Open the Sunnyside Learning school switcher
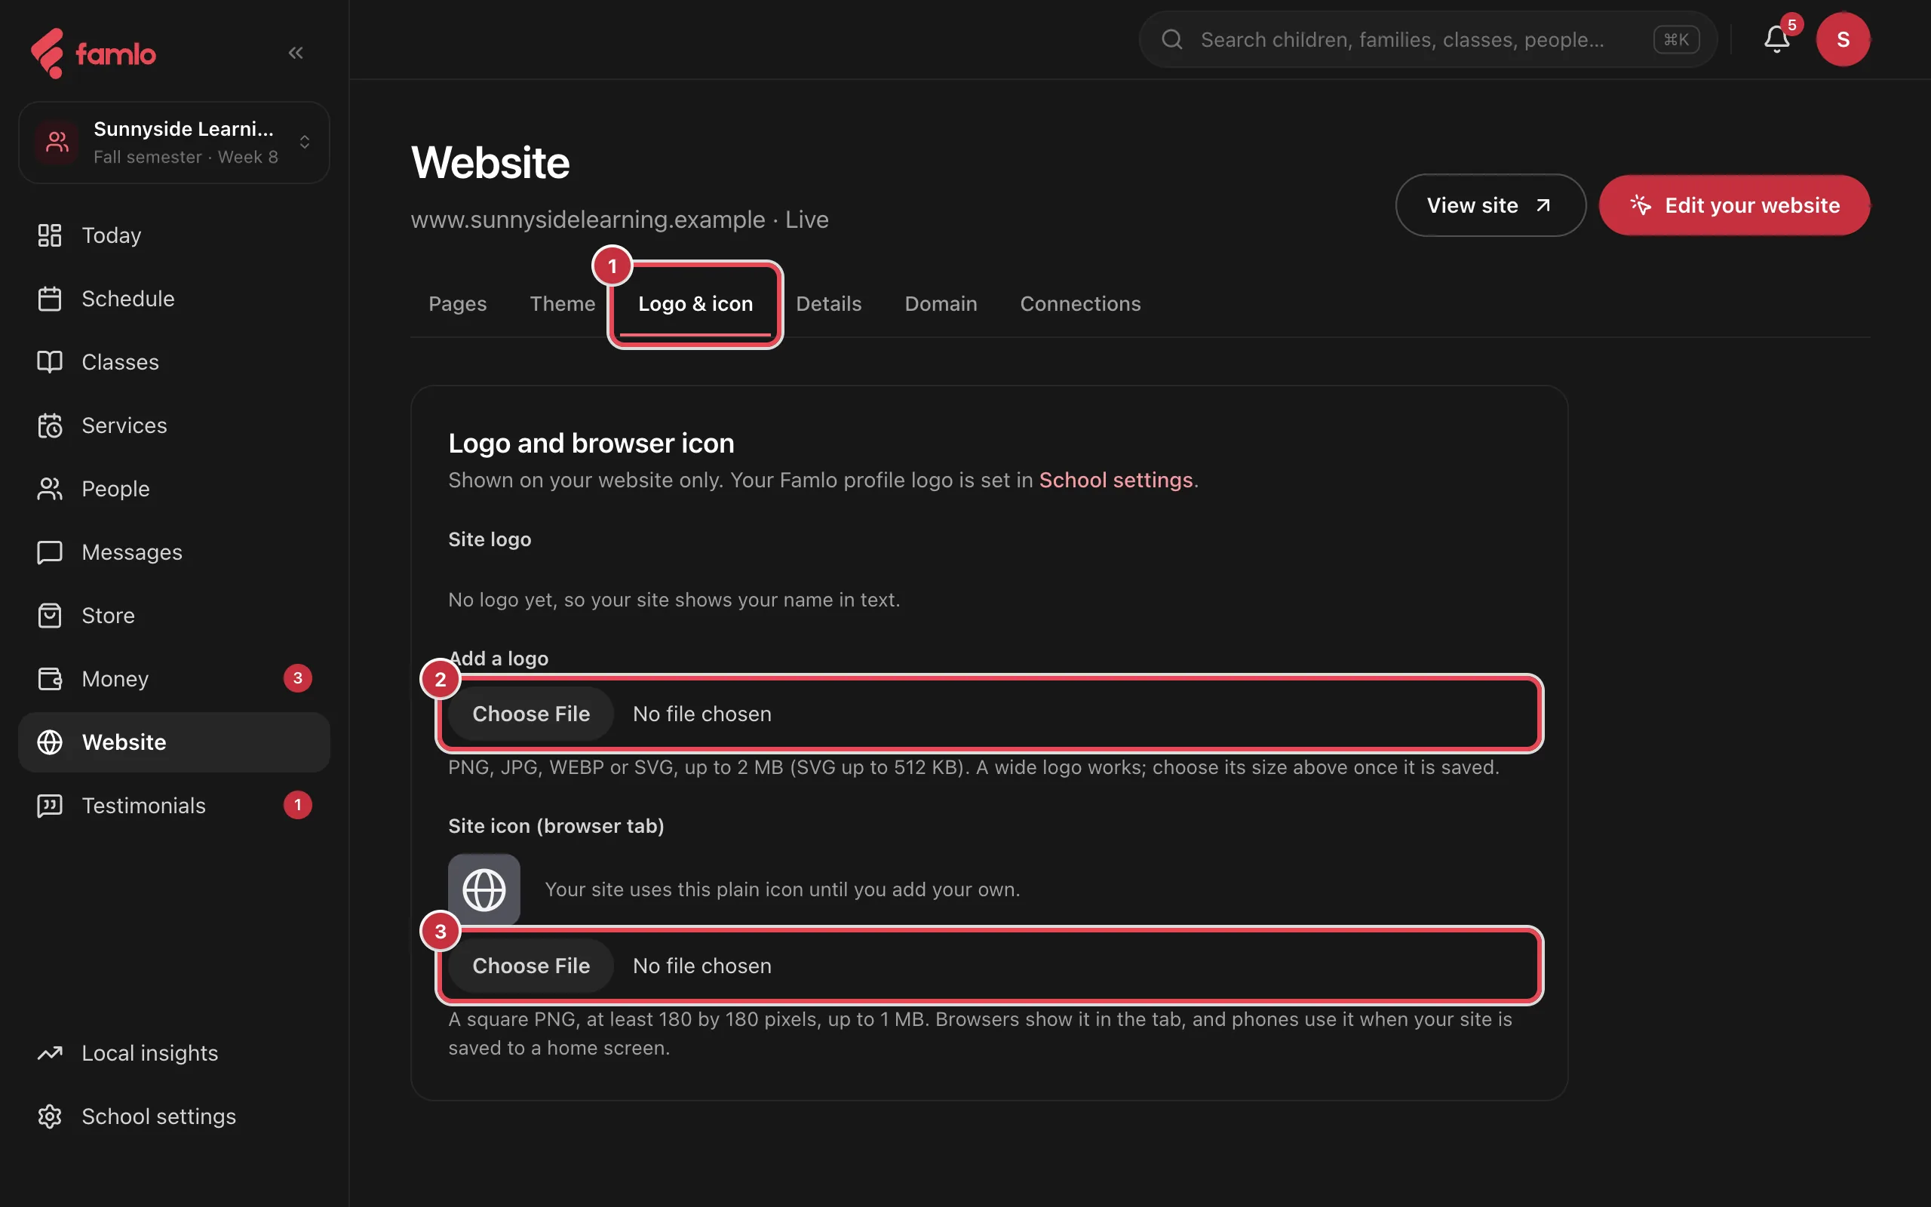 (x=174, y=142)
